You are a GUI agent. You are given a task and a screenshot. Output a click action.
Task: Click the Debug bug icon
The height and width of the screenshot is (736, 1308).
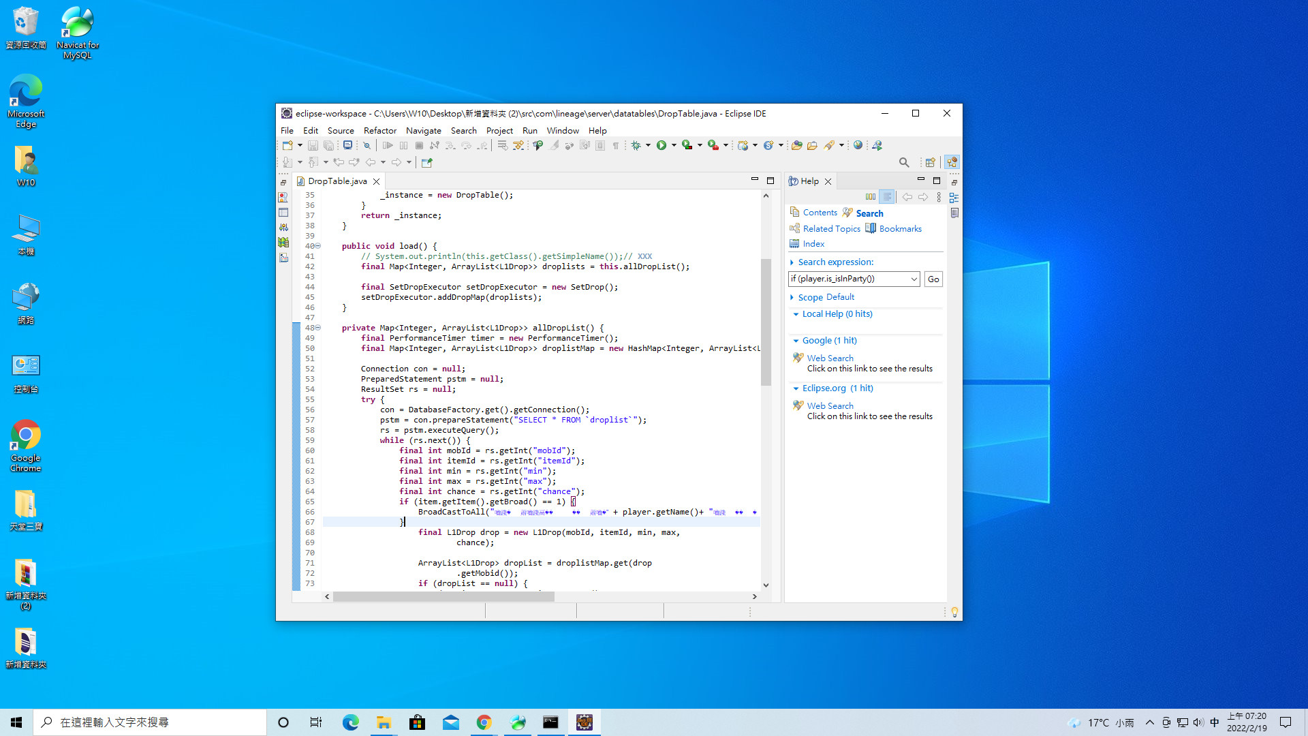coord(636,145)
